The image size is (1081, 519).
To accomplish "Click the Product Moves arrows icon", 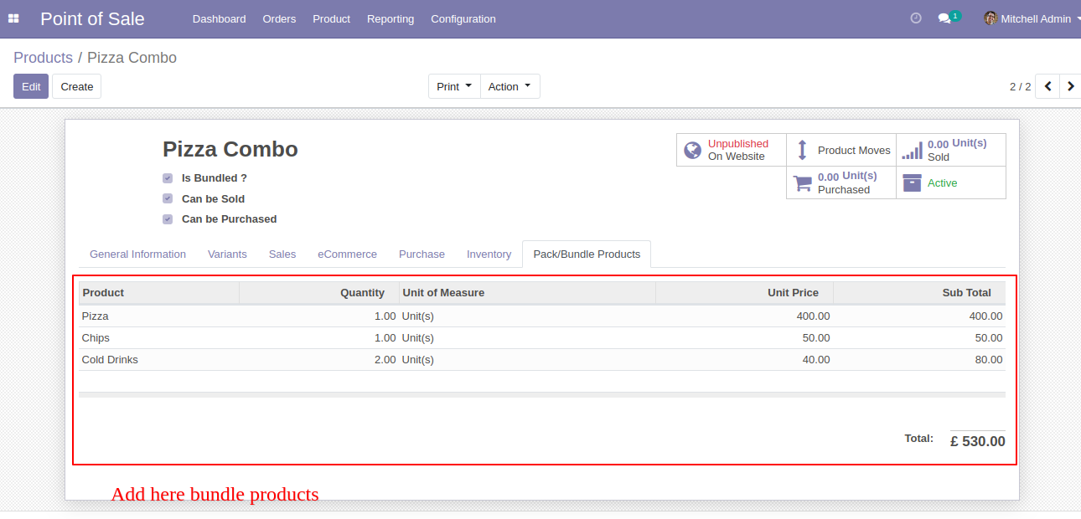I will (802, 150).
